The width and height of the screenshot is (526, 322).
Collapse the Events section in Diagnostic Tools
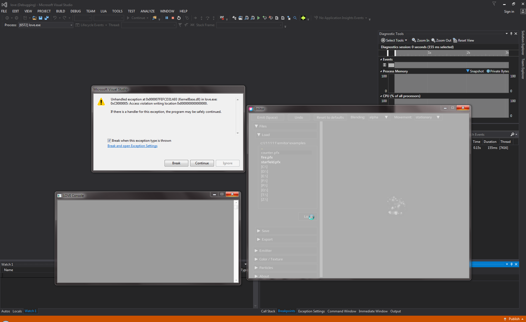[x=381, y=59]
